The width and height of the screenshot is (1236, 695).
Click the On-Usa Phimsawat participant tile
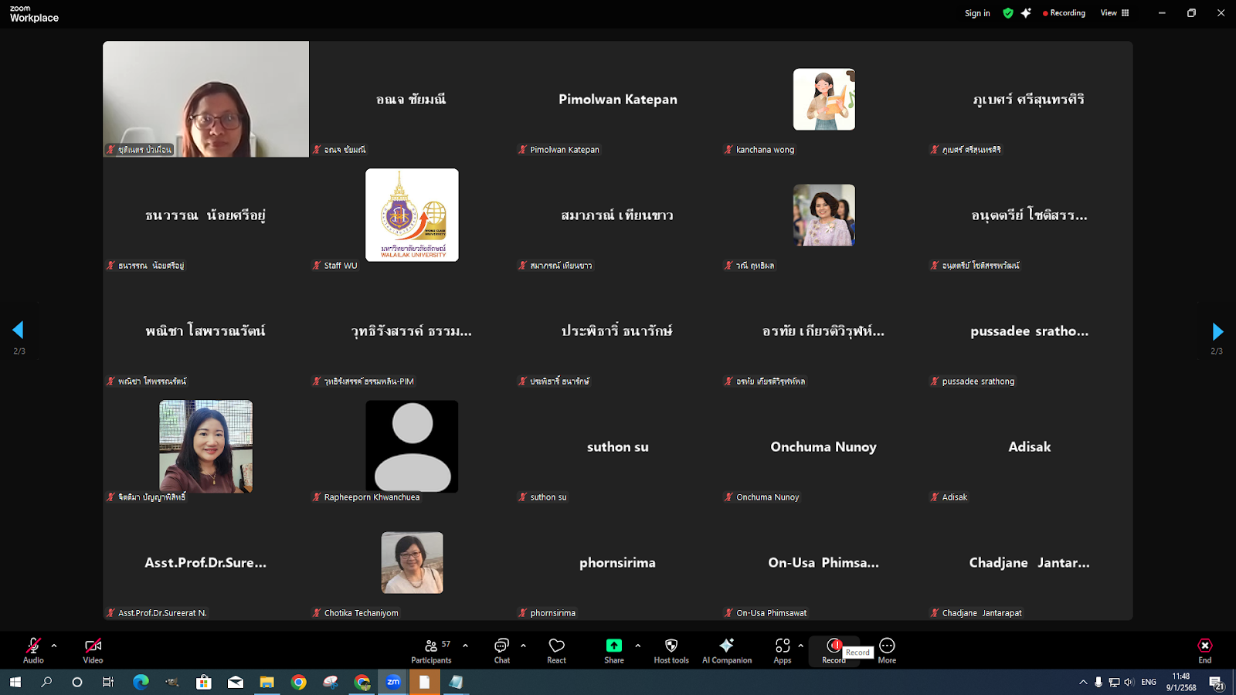(823, 562)
